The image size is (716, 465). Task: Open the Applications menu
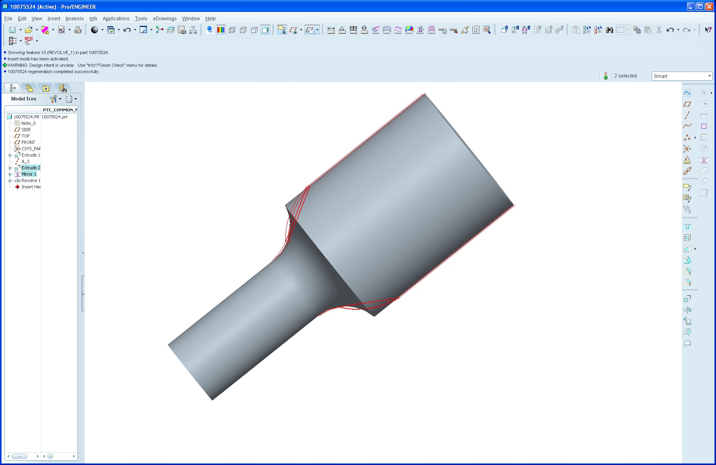click(116, 18)
